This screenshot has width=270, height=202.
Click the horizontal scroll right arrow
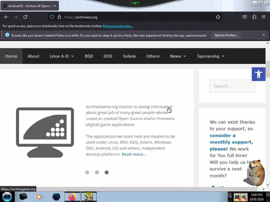pos(263,189)
